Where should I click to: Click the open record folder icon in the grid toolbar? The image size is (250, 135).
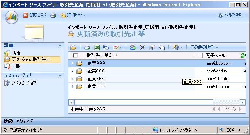(73, 47)
